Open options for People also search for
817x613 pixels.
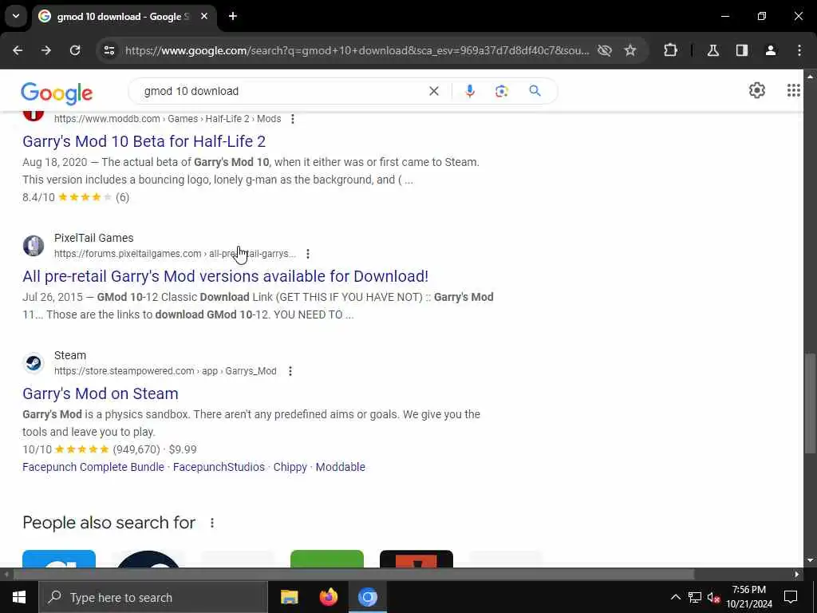[x=212, y=523]
